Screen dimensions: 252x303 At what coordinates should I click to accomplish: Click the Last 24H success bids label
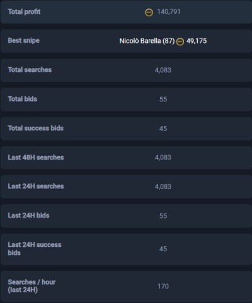pos(35,249)
